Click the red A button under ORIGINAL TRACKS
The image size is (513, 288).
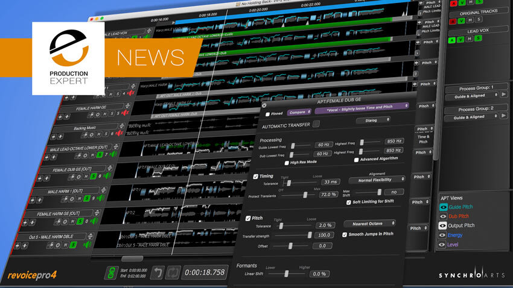tap(453, 22)
